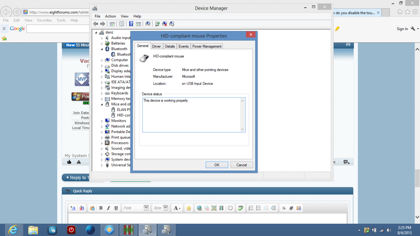
Task: Open Favorites menu in Internet Explorer
Action: (44, 20)
